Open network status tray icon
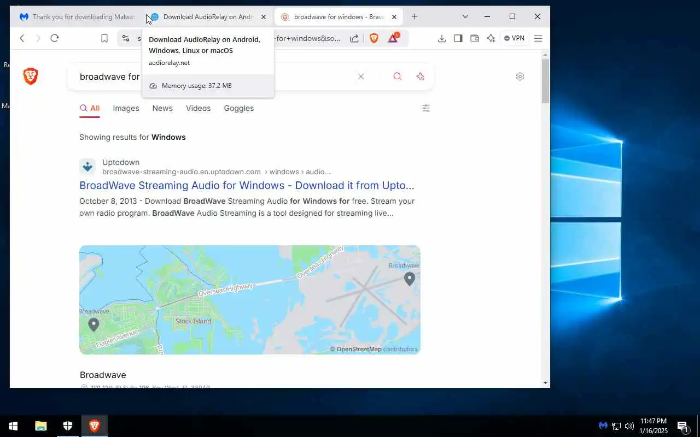This screenshot has height=437, width=700. 616,426
